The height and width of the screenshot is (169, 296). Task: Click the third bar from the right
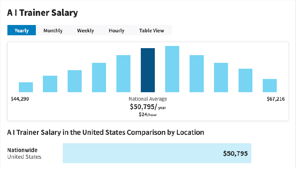coord(221,78)
